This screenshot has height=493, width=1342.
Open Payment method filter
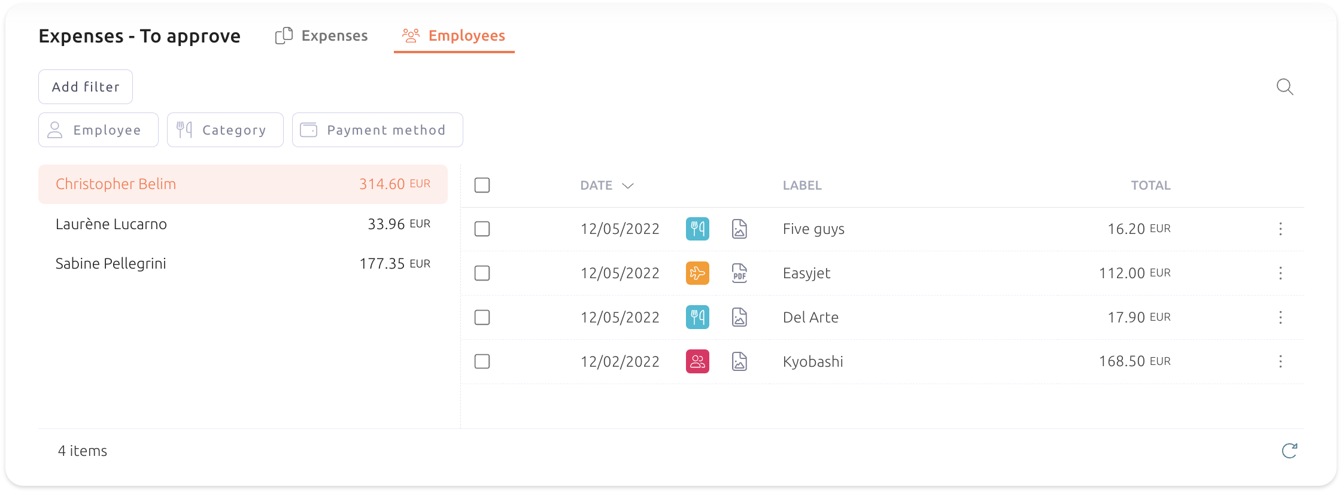pyautogui.click(x=377, y=130)
